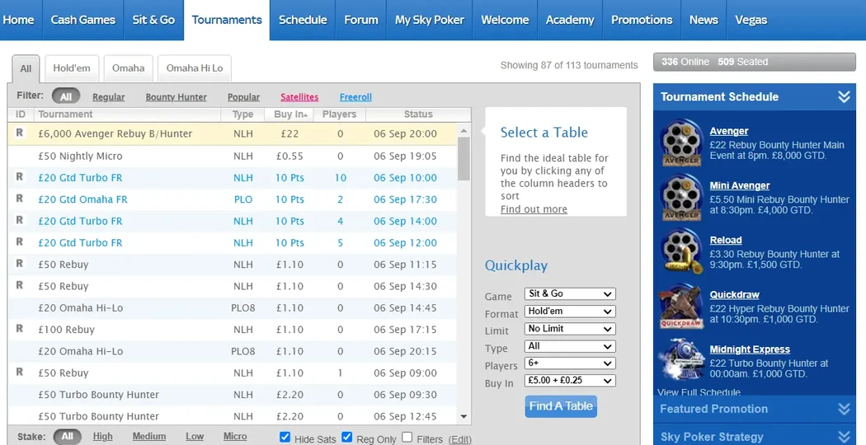The image size is (866, 445).
Task: Filter stakes by Low
Action: [195, 436]
